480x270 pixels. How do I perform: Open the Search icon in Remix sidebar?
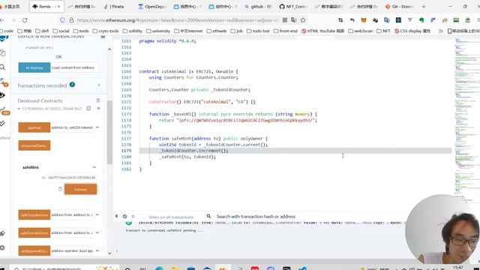[x=2, y=67]
